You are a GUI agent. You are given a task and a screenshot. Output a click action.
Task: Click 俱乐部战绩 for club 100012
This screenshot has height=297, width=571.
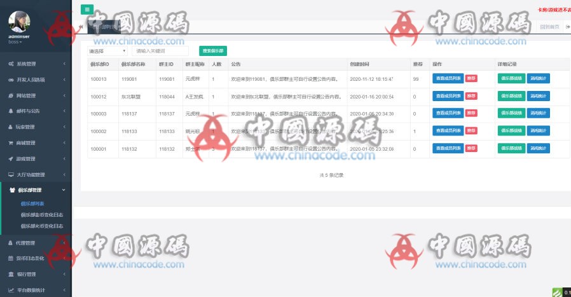point(512,96)
